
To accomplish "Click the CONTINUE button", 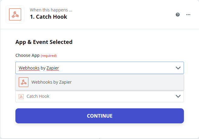I will coord(100,116).
